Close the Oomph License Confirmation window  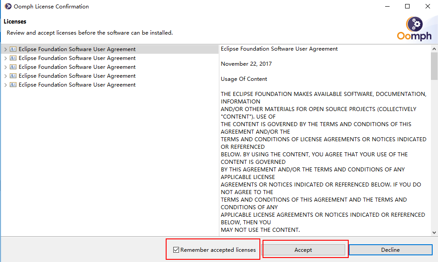pyautogui.click(x=428, y=6)
